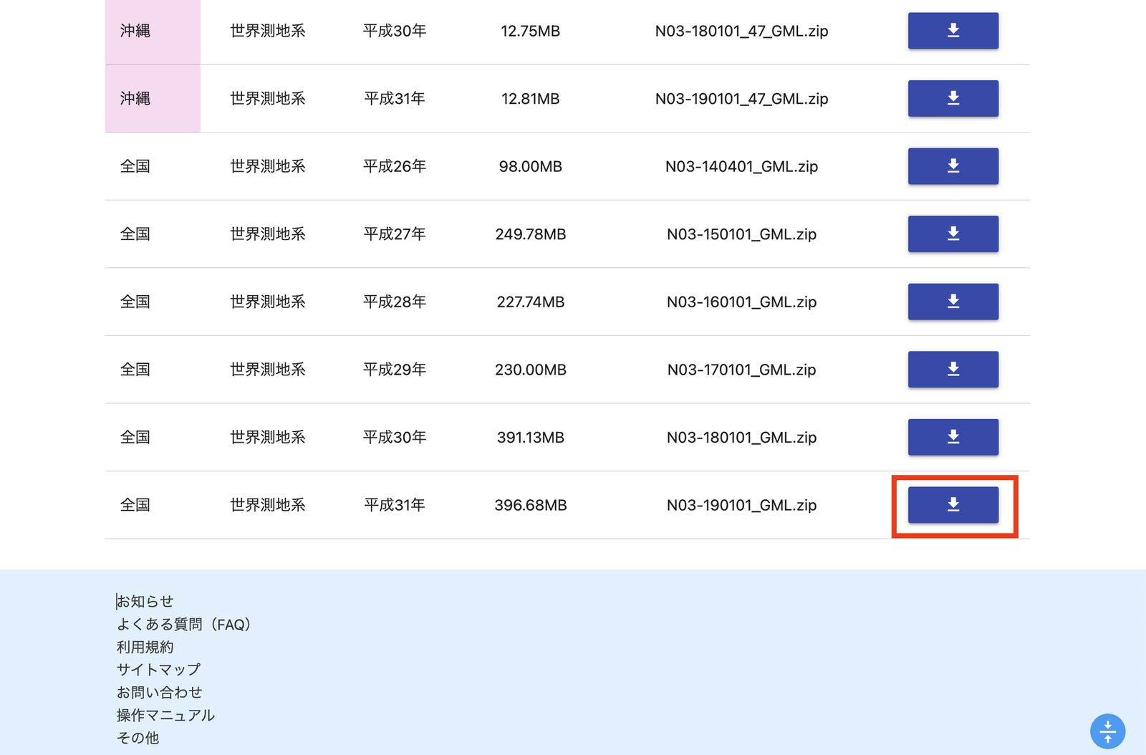This screenshot has height=755, width=1146.
Task: Open the その他 footer link
Action: pyautogui.click(x=138, y=738)
